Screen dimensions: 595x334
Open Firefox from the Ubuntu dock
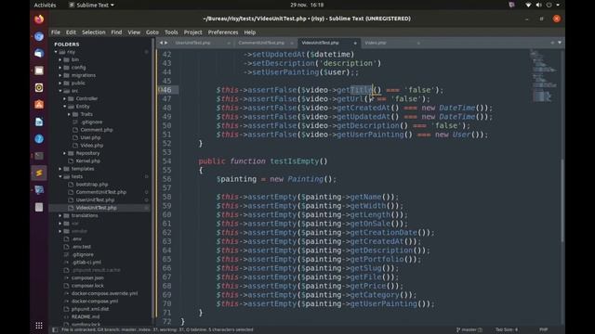tap(39, 19)
